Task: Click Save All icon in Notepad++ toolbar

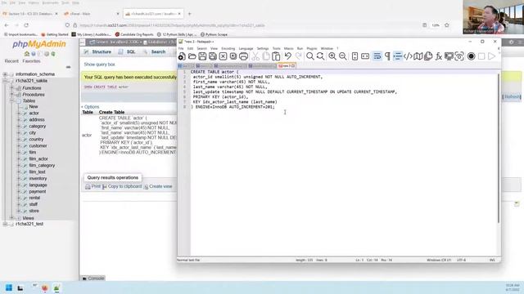Action: [213, 56]
